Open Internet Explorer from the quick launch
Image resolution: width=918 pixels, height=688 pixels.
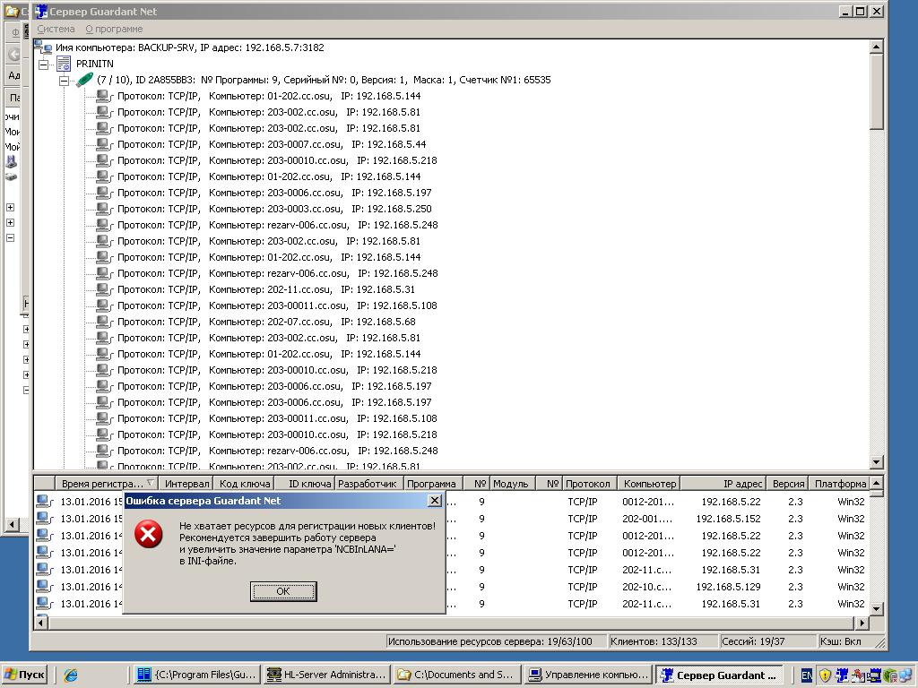tap(71, 675)
